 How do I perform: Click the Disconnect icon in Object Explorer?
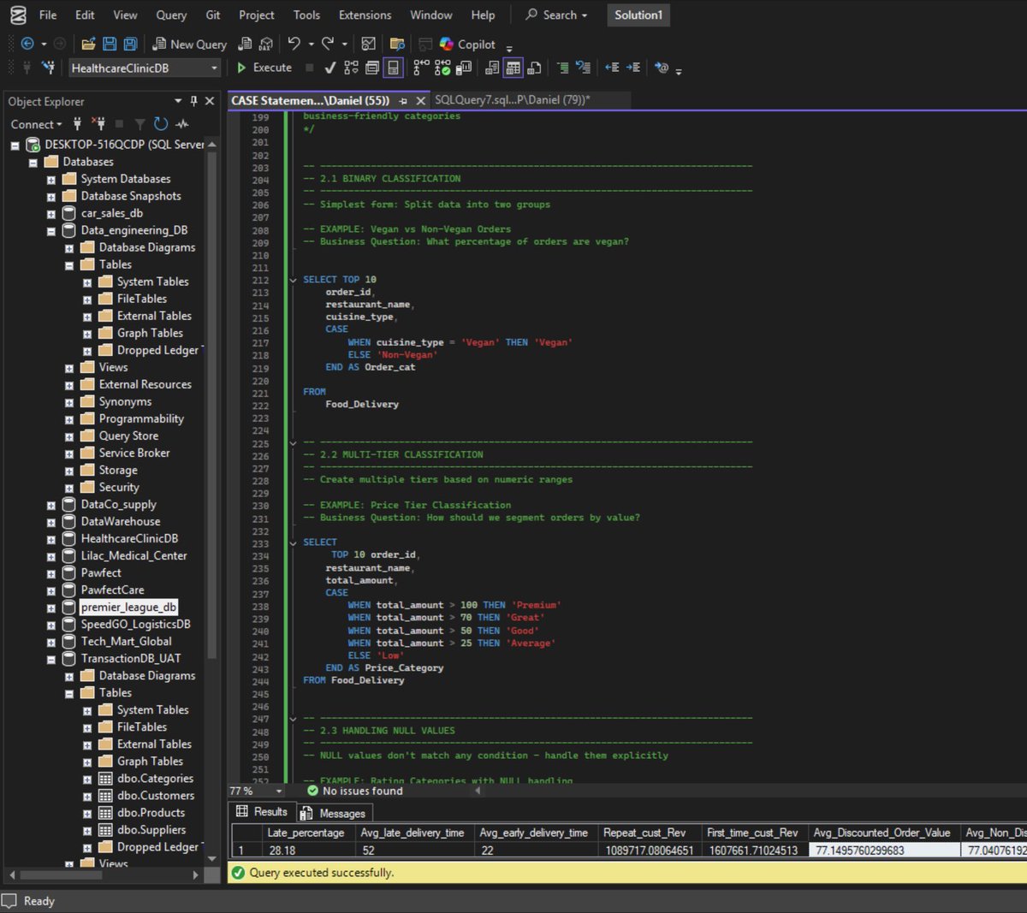98,124
